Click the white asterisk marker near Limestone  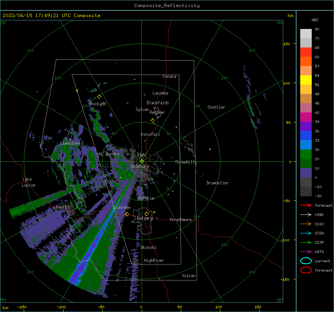70,140
